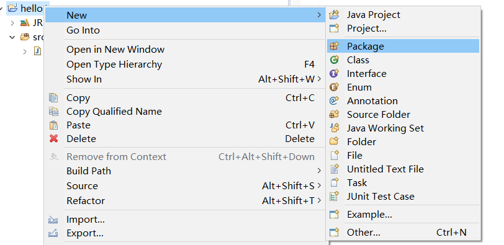Select Build Path menu entry
This screenshot has width=504, height=245.
click(184, 171)
